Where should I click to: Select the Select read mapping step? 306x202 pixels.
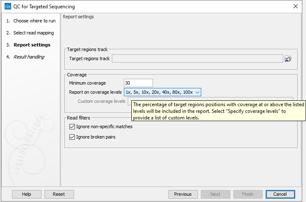(33, 33)
